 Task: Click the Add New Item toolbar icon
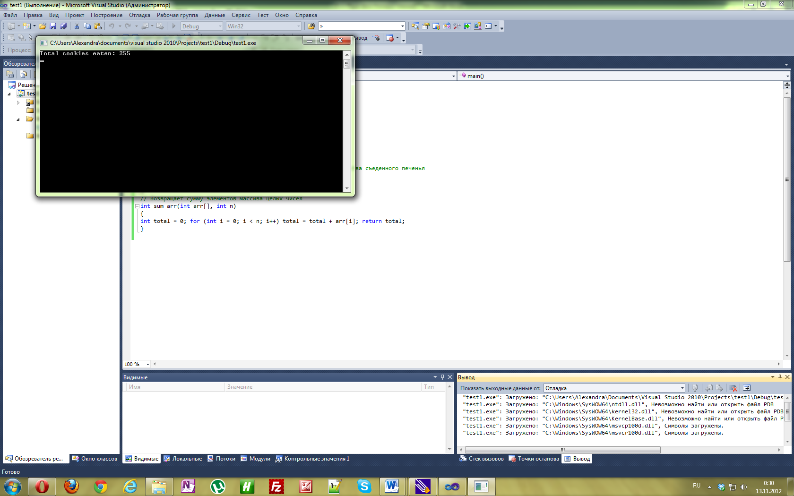[x=27, y=26]
